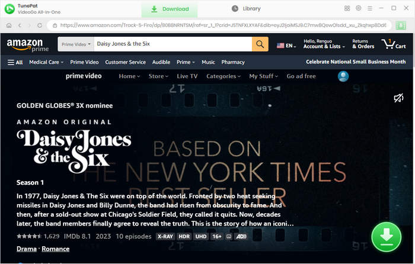Image resolution: width=415 pixels, height=264 pixels.
Task: Reload the page with refresh icon
Action: (40, 25)
